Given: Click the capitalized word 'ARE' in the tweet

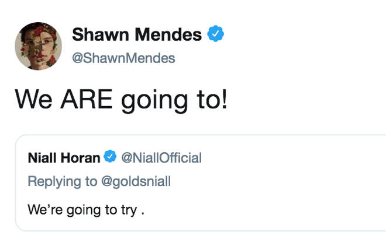Looking at the screenshot, I should click(87, 99).
